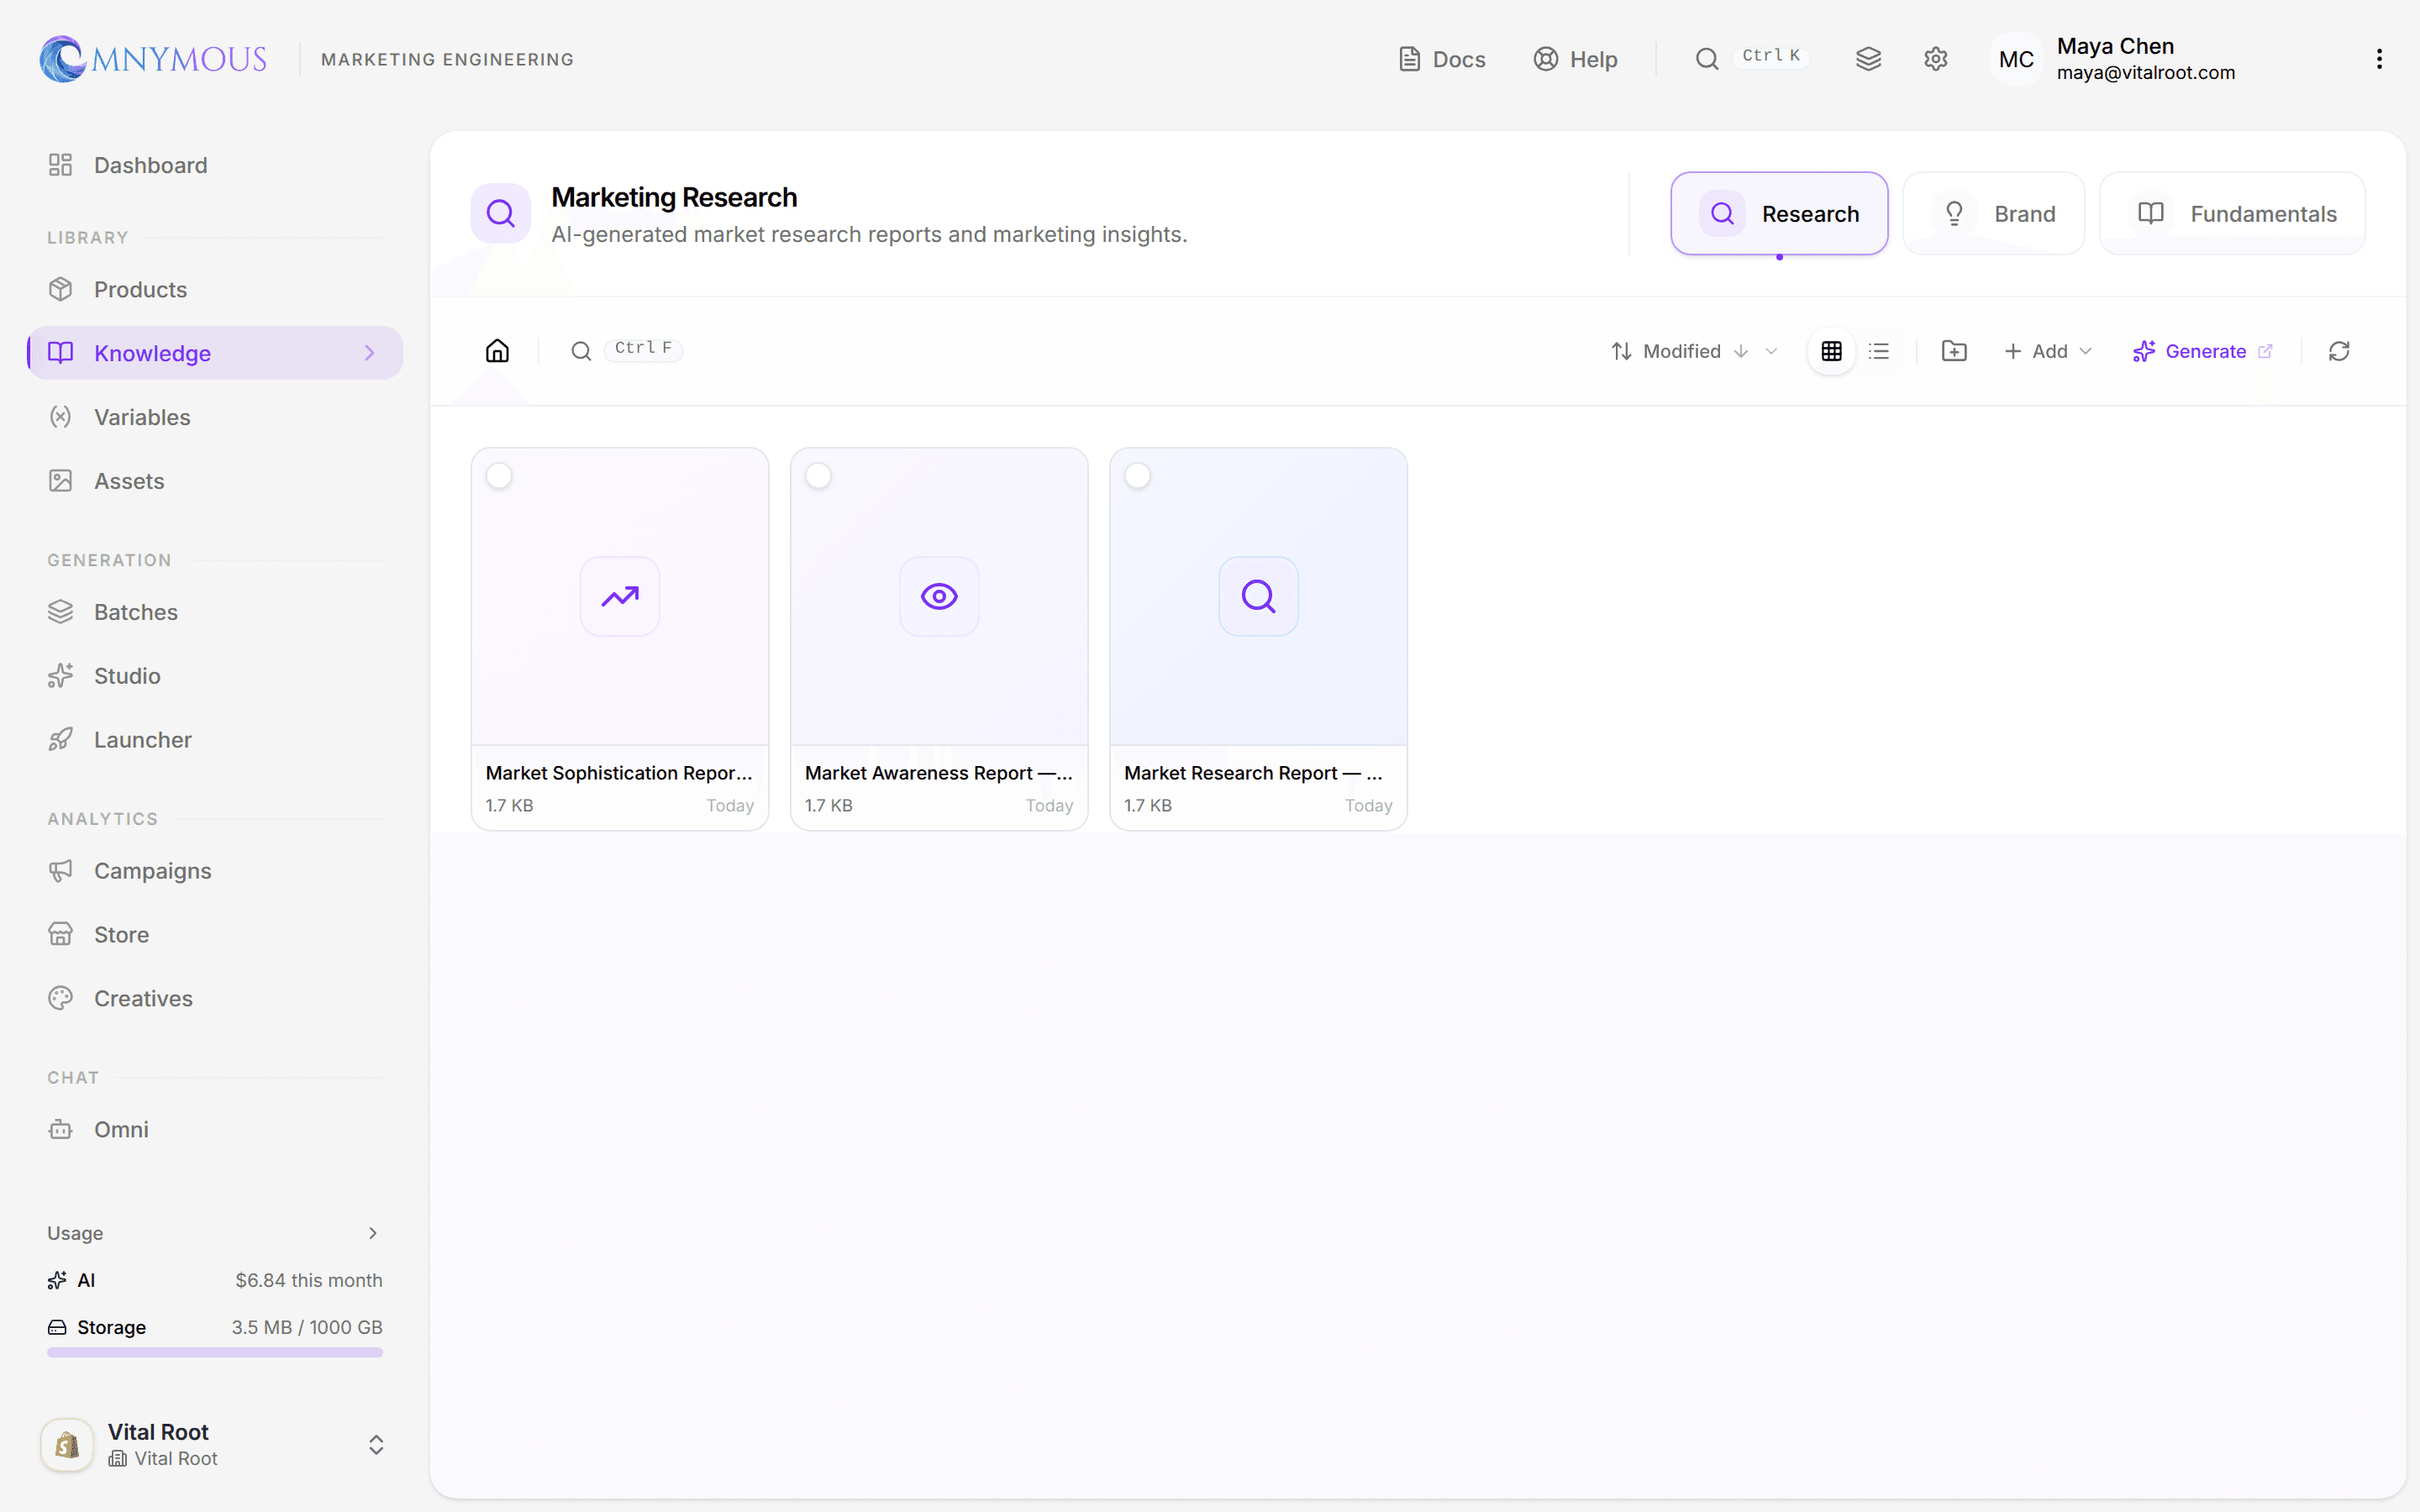Open Vital Root workspace switcher
The height and width of the screenshot is (1512, 2420).
pyautogui.click(x=214, y=1445)
